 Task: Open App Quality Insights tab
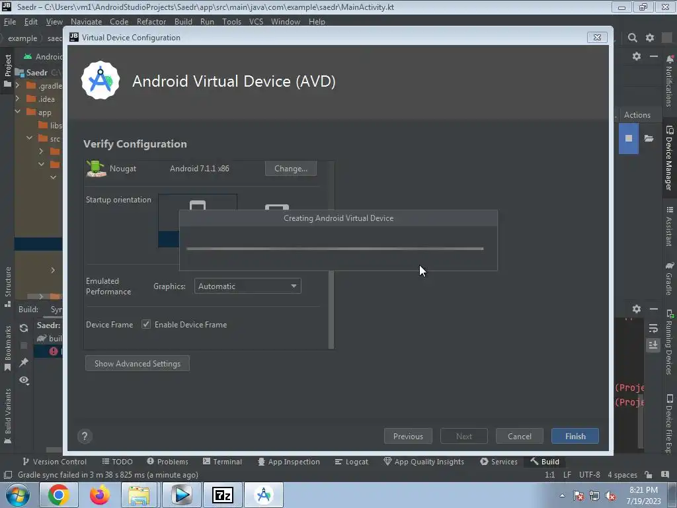click(x=424, y=462)
